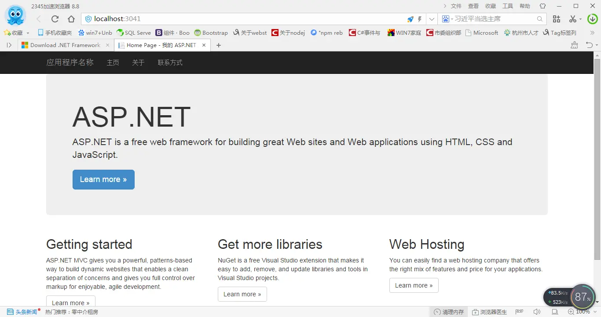The height and width of the screenshot is (317, 601).
Task: Click the 应用程序名称 navbar brand
Action: [70, 62]
